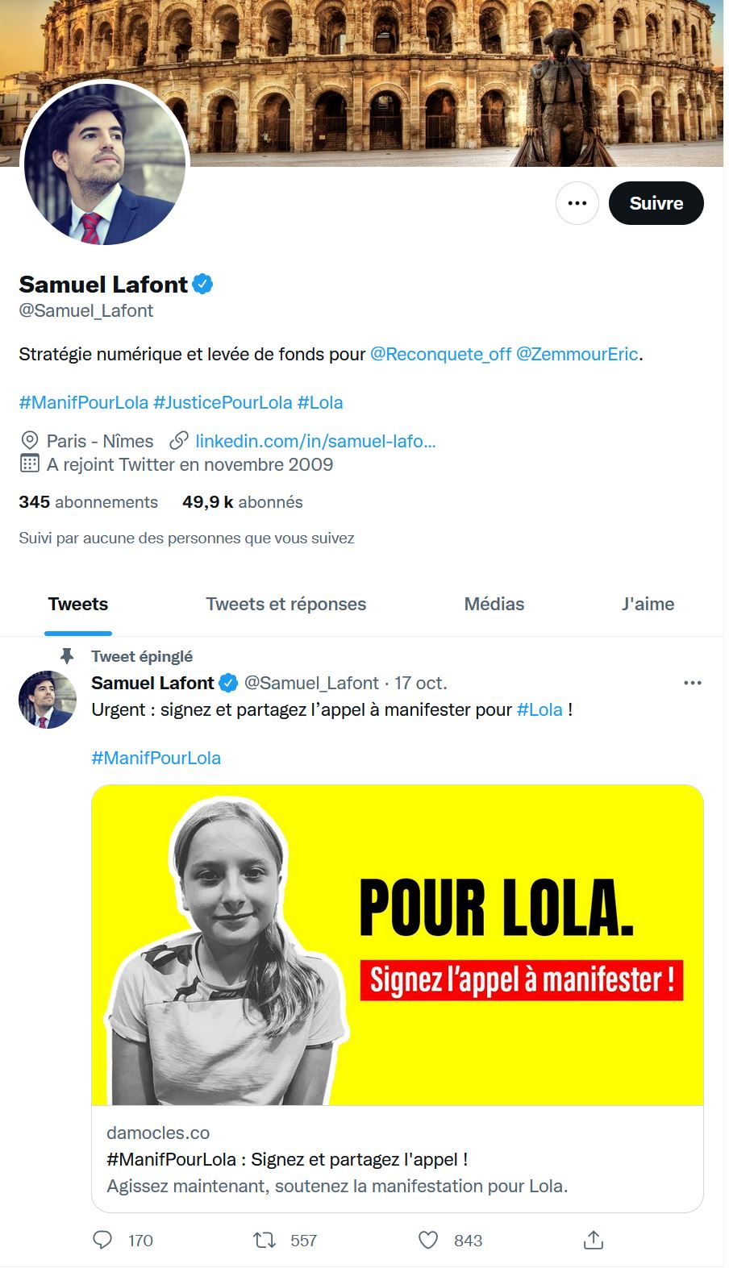Open the Médias tab
The image size is (729, 1268).
tap(494, 604)
